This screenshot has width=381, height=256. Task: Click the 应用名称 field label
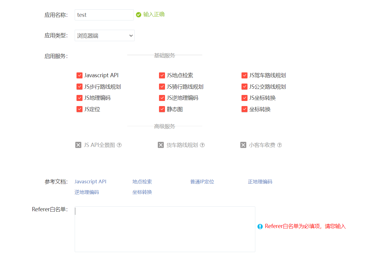tap(56, 15)
